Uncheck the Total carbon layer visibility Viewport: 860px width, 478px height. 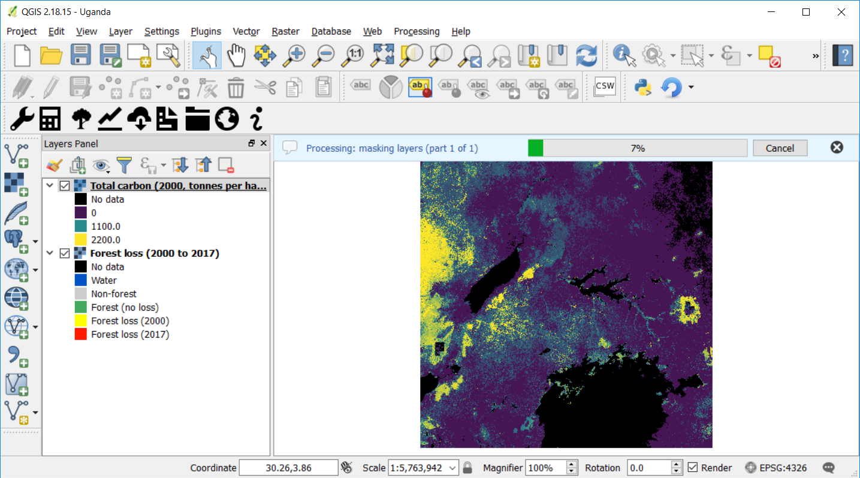pos(65,186)
